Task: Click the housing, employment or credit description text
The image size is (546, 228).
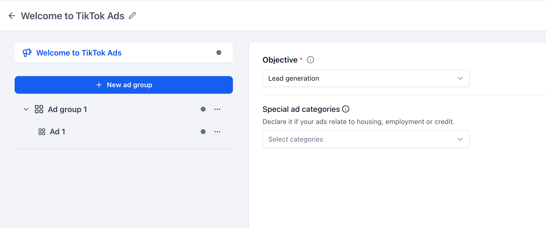Action: point(358,122)
